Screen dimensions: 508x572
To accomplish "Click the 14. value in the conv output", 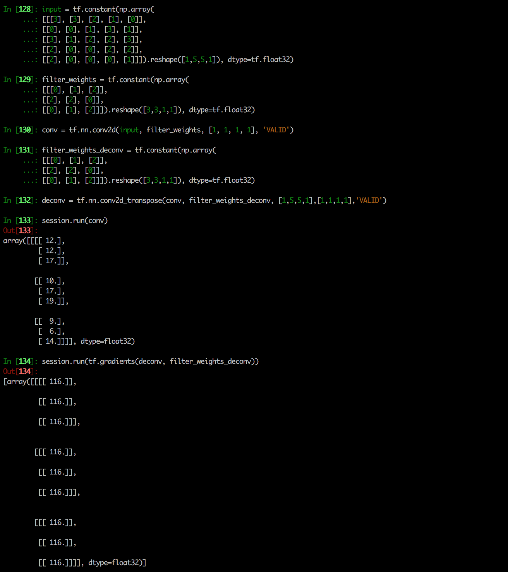I will point(51,341).
